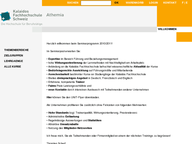This screenshot has height=144, width=192.
Task: Click the bold word 'Statistiken'
Action: pyautogui.click(x=95, y=120)
